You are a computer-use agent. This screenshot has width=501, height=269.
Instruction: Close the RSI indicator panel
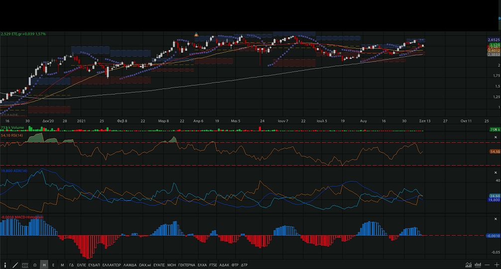pos(496,137)
